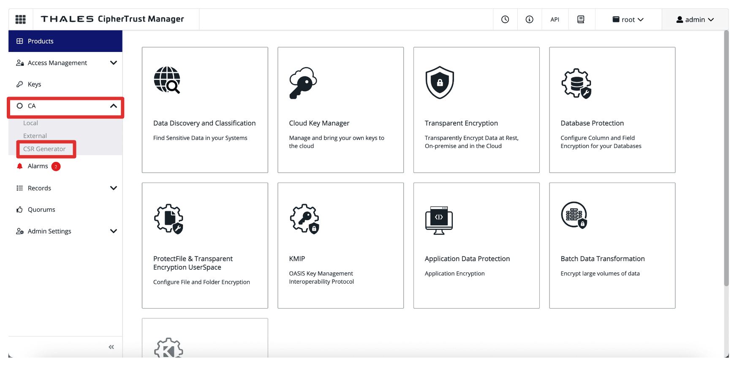This screenshot has width=737, height=366.
Task: Expand Records chevron
Action: pos(113,188)
